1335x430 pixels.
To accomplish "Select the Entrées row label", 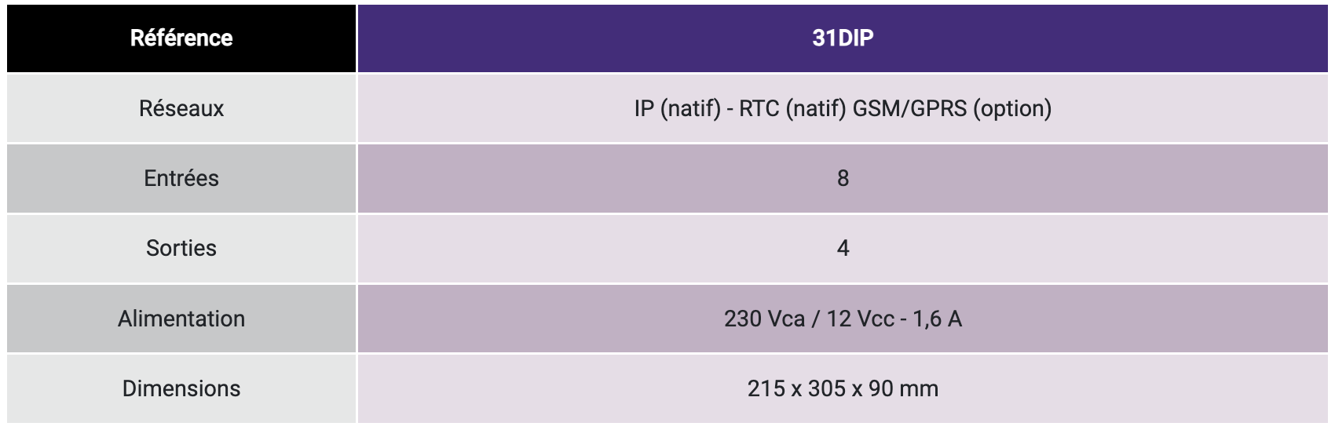I will 181,178.
